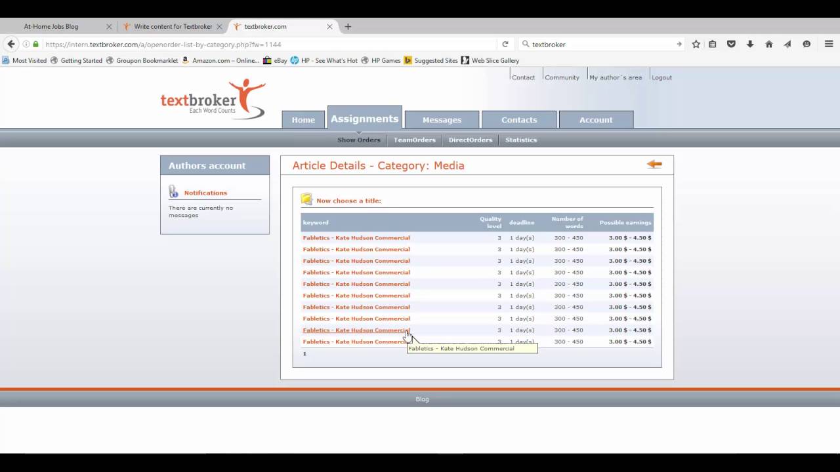Open My author's area link

pyautogui.click(x=616, y=77)
